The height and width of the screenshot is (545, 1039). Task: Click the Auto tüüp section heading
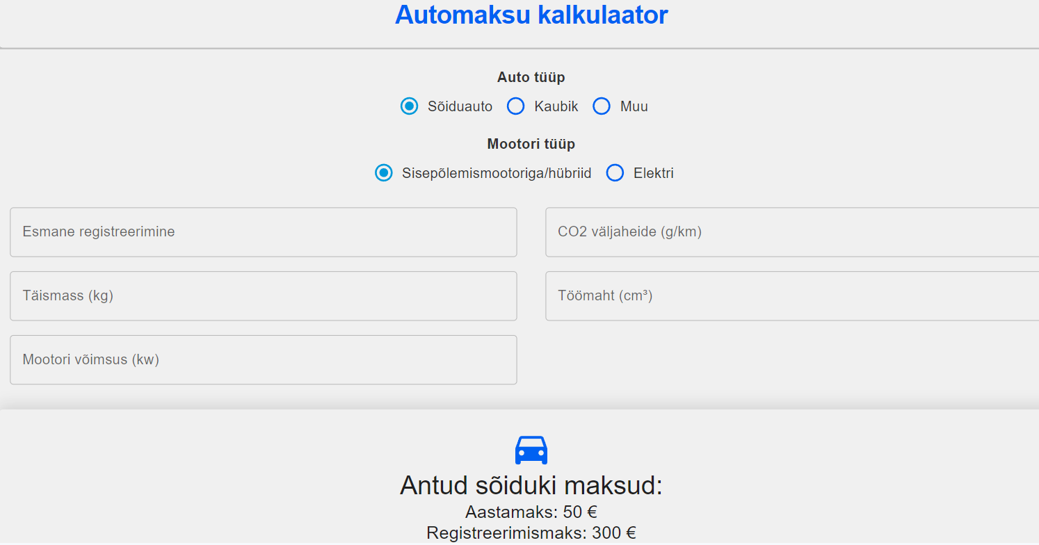tap(531, 76)
